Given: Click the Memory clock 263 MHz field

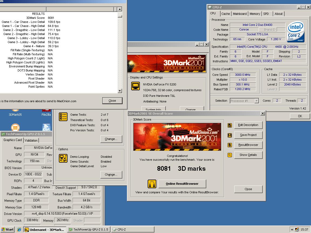Looking at the screenshot, I should point(62,220).
